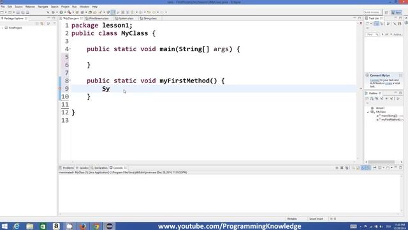
Task: Click the Terminate icon in Console toolbar
Action: tap(337, 168)
